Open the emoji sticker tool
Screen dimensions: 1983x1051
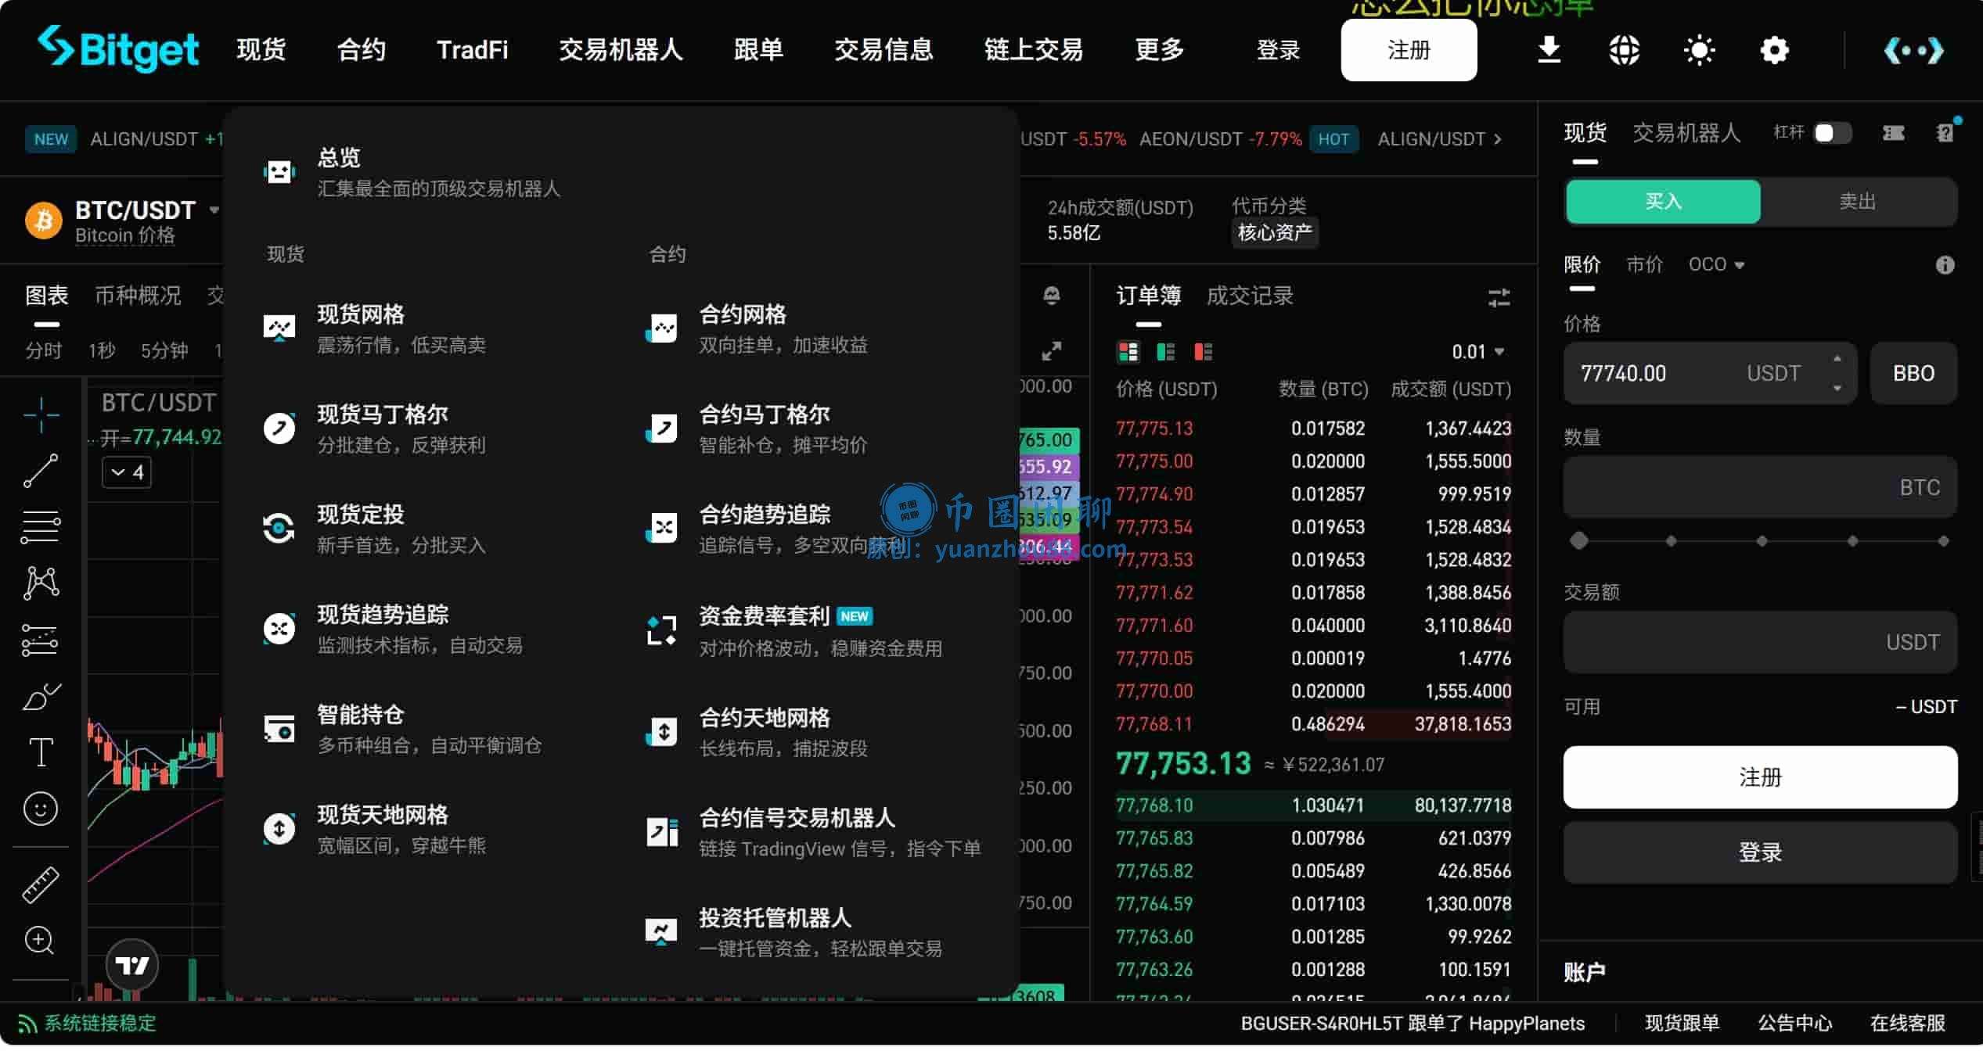point(41,809)
